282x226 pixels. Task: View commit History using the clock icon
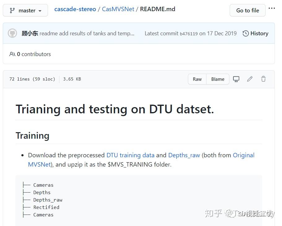click(246, 33)
